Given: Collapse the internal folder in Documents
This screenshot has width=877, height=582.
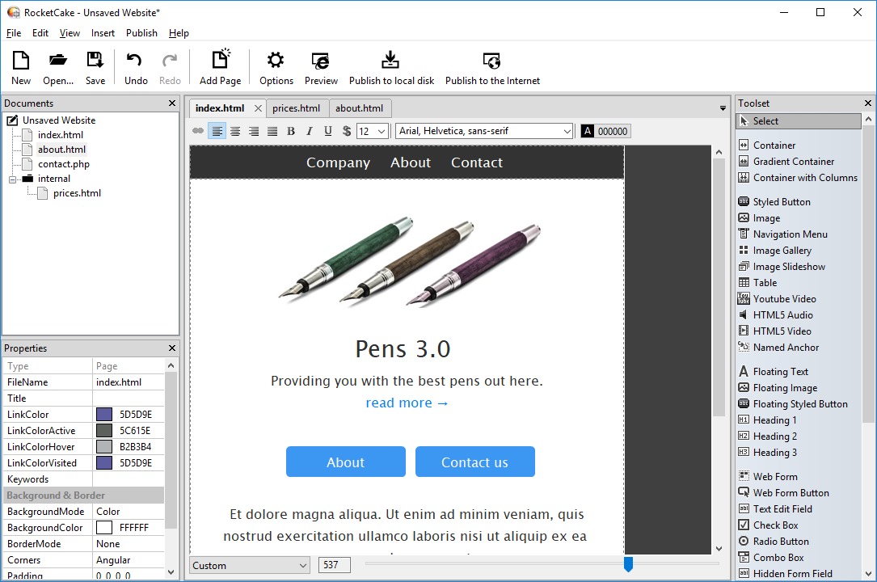Looking at the screenshot, I should coord(12,179).
